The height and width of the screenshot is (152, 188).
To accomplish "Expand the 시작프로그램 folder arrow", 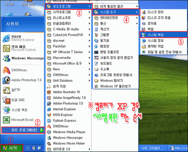I will click(89, 12).
